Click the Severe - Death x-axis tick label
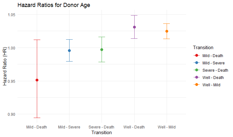Image resolution: width=233 pixels, height=137 pixels. (x=102, y=127)
